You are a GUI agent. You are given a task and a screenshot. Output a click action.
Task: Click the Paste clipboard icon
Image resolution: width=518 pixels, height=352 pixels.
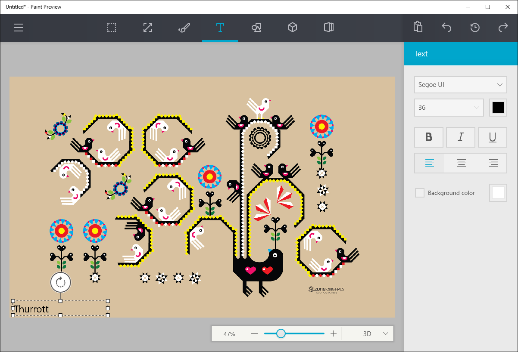pos(418,27)
